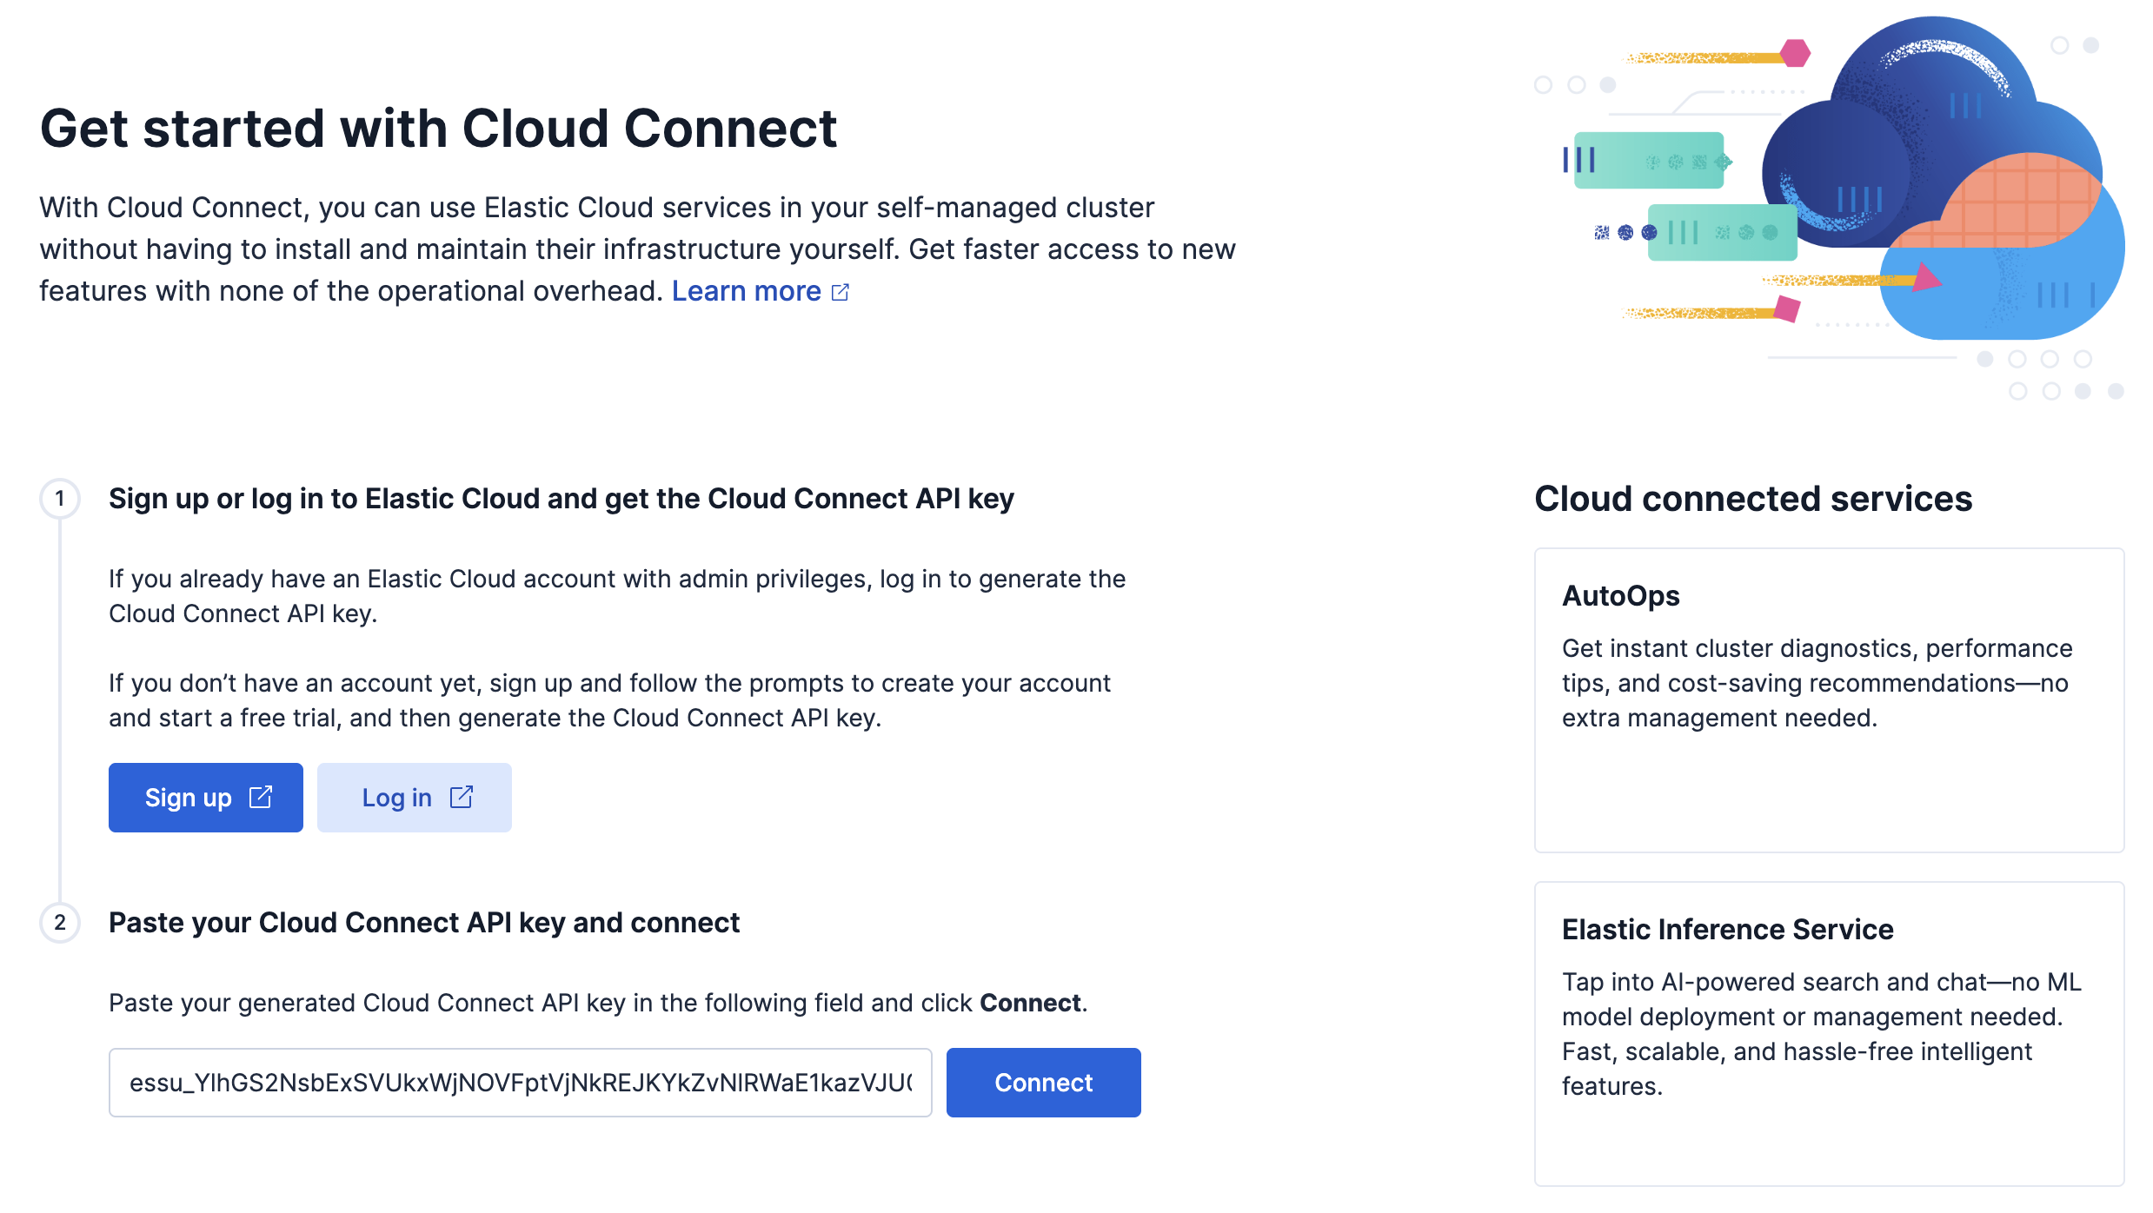Click step title 'Sign up or log in to Elastic Cloud'
The width and height of the screenshot is (2153, 1213).
click(562, 499)
